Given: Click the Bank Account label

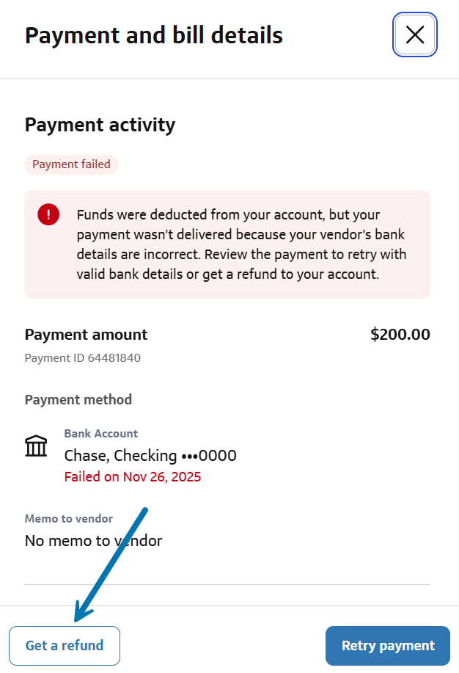Looking at the screenshot, I should [101, 434].
